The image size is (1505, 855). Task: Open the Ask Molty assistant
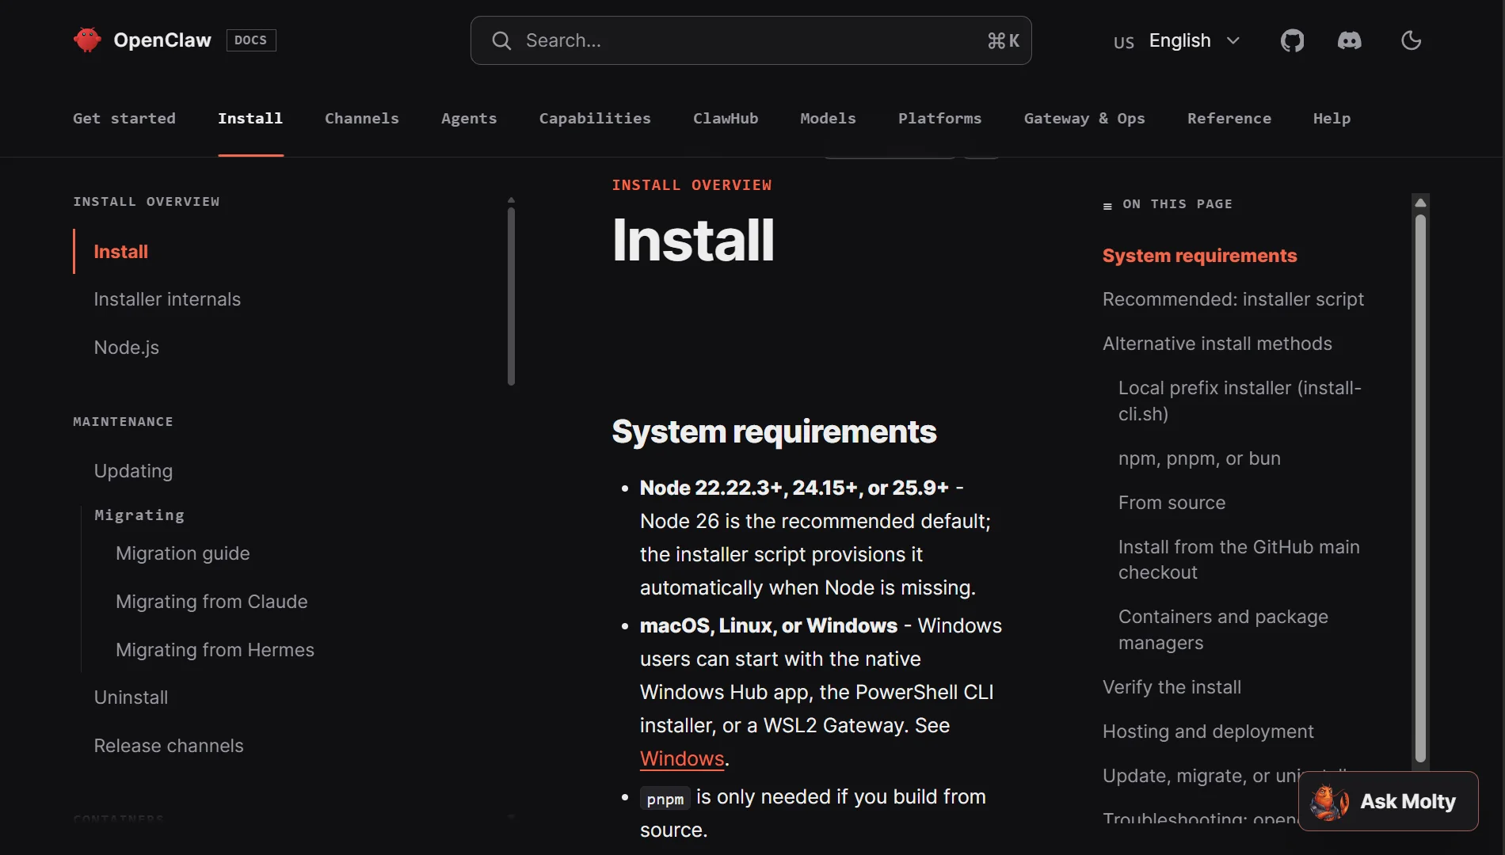[x=1388, y=801]
